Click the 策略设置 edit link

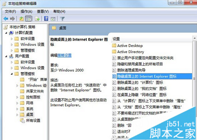pos(65,55)
